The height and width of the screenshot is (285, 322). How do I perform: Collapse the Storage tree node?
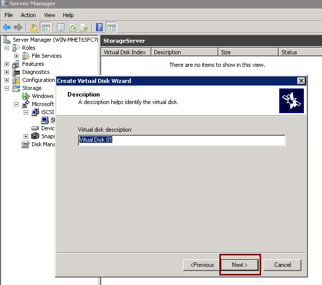point(7,88)
